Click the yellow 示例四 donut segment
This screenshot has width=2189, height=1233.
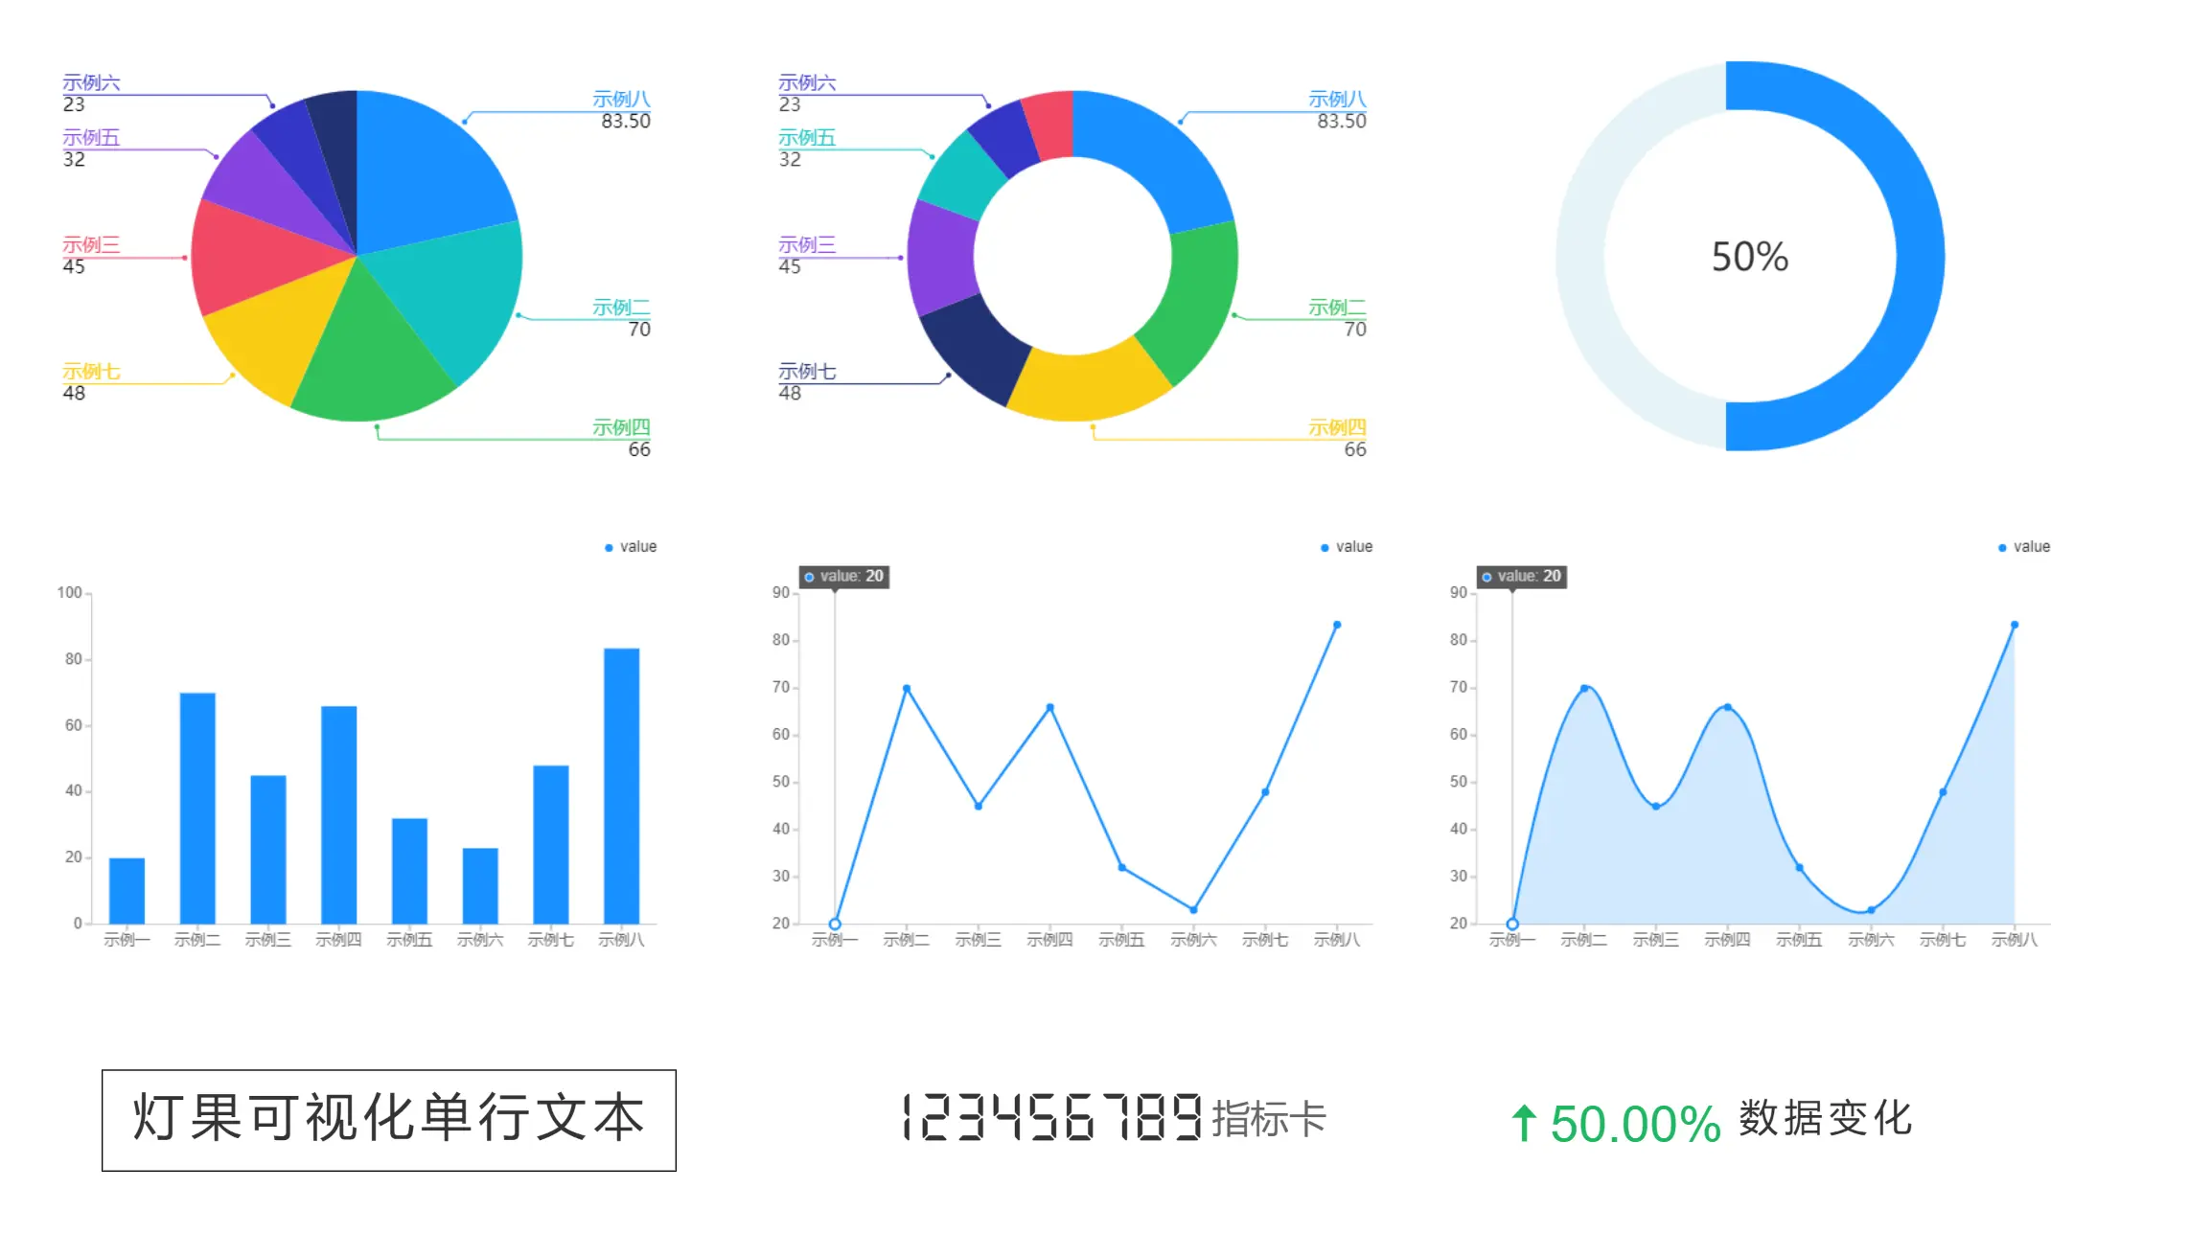coord(1088,388)
